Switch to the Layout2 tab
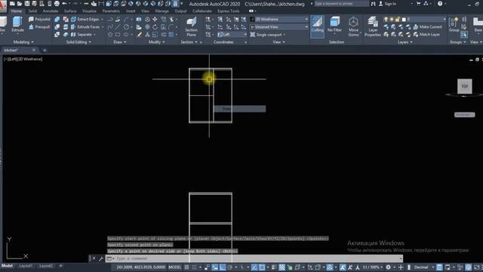The height and width of the screenshot is (272, 483). pyautogui.click(x=45, y=266)
